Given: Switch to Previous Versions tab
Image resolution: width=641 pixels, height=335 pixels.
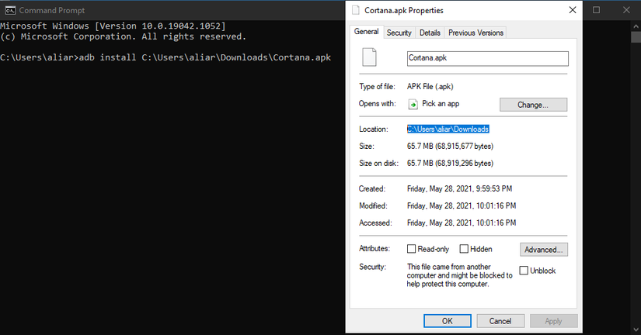Looking at the screenshot, I should (x=476, y=33).
